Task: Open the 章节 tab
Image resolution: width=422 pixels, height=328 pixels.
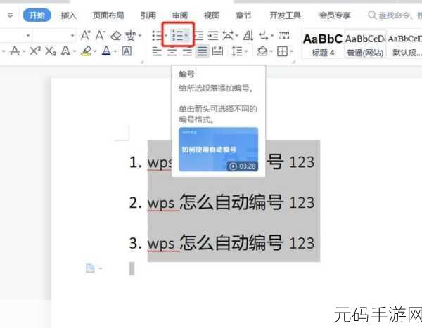Action: 243,15
